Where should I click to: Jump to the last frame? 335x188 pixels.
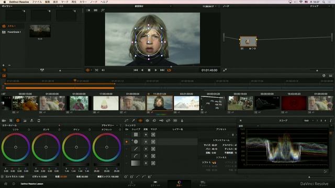(162, 70)
